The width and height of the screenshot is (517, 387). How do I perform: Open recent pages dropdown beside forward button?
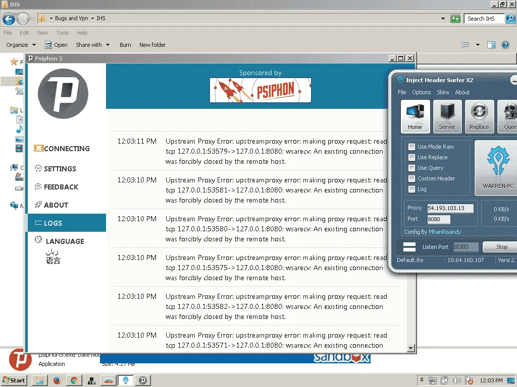(x=32, y=19)
